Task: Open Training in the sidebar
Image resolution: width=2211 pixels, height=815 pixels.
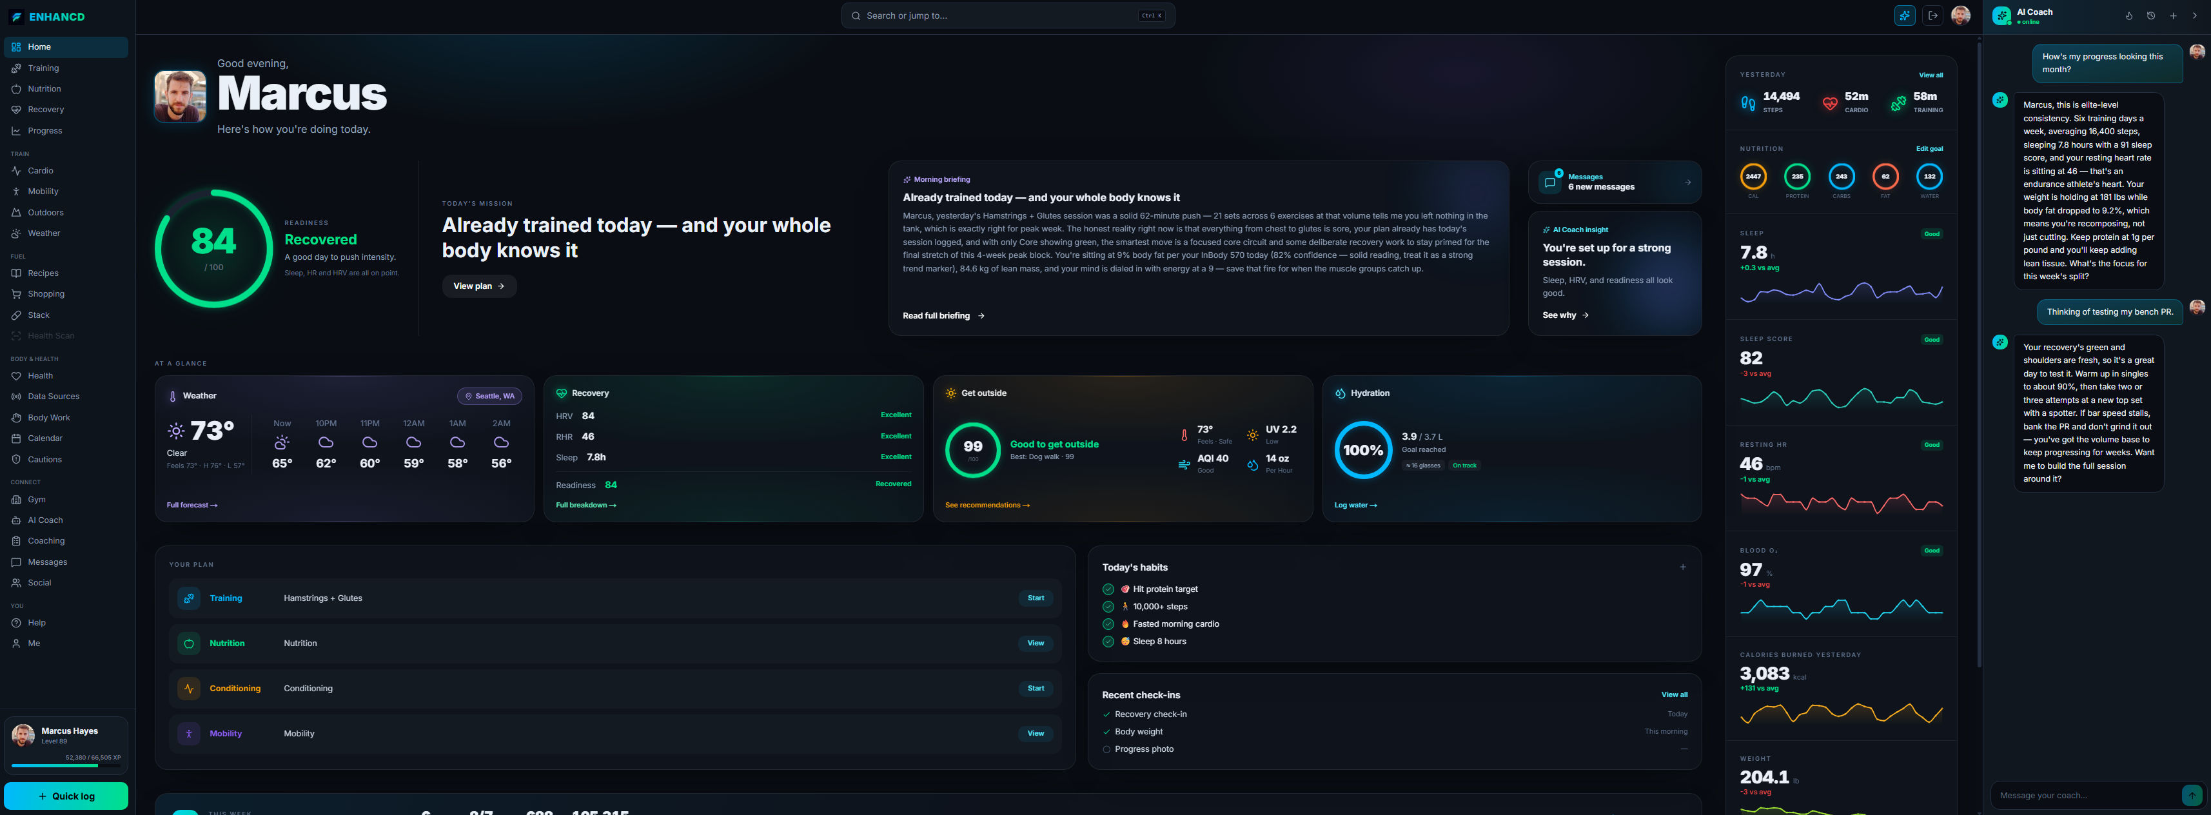Action: coord(66,68)
